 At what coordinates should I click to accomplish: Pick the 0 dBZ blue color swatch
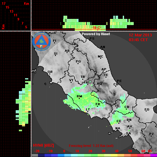61,155
